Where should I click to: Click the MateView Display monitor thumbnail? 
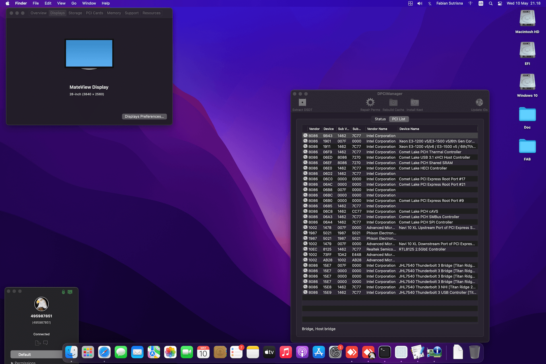89,54
